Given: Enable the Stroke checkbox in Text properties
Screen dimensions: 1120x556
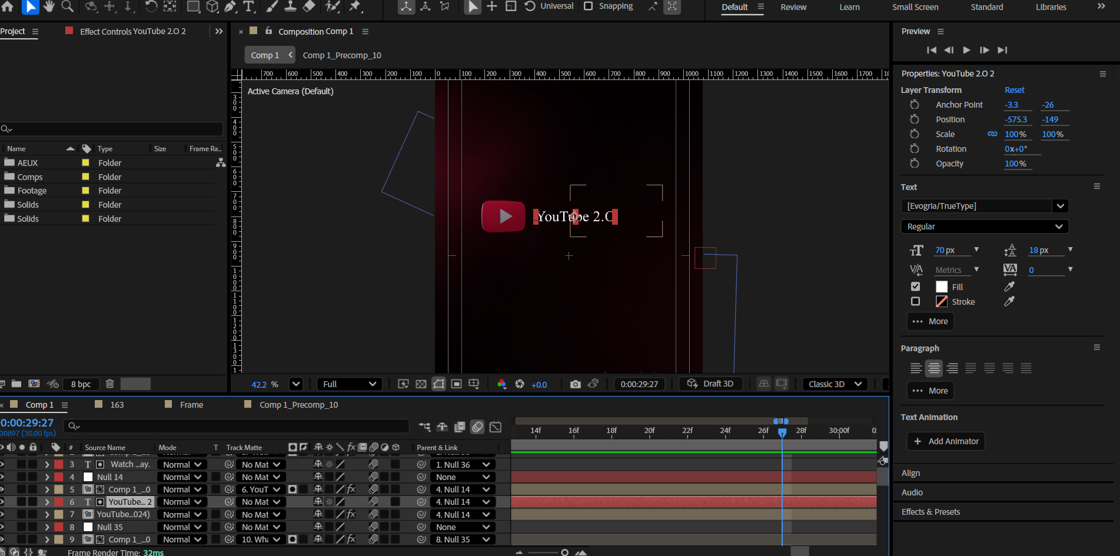Looking at the screenshot, I should 915,301.
